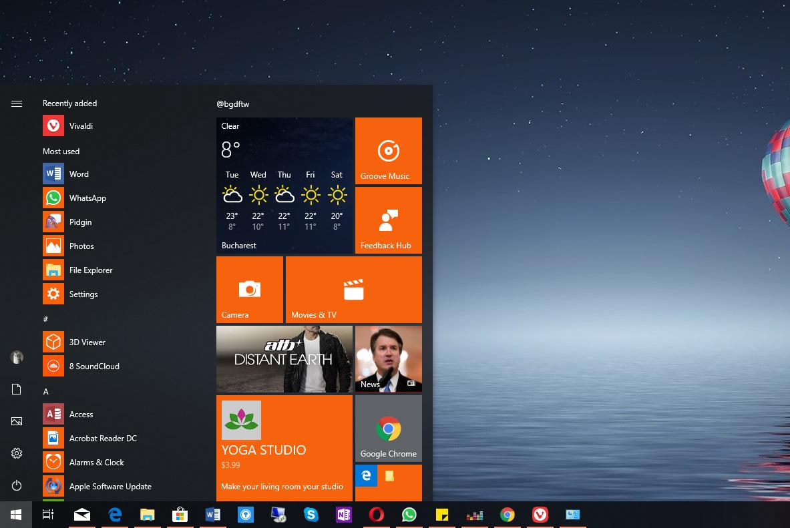Viewport: 790px width, 528px height.
Task: Open the user account avatar menu
Action: [x=17, y=357]
